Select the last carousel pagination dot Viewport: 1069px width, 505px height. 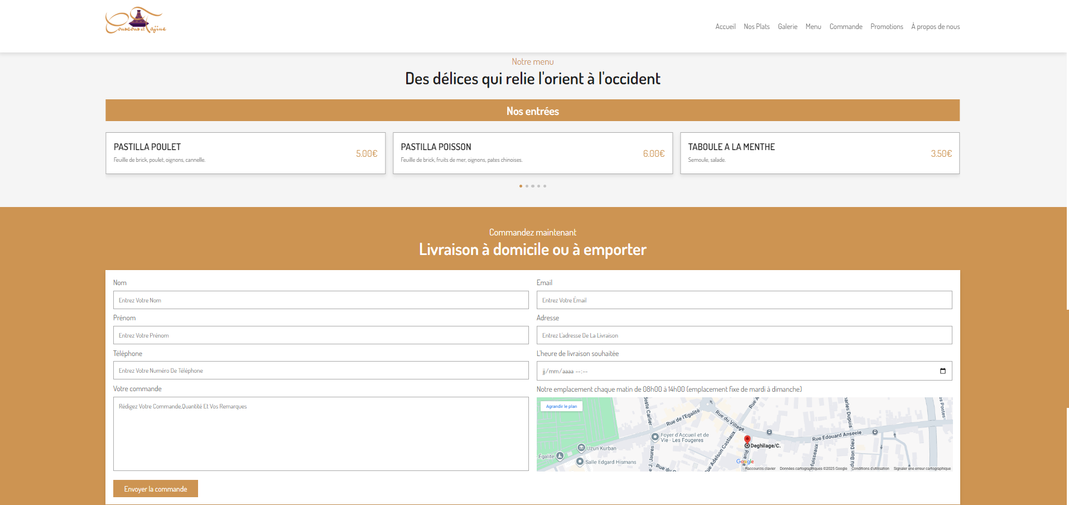point(545,186)
